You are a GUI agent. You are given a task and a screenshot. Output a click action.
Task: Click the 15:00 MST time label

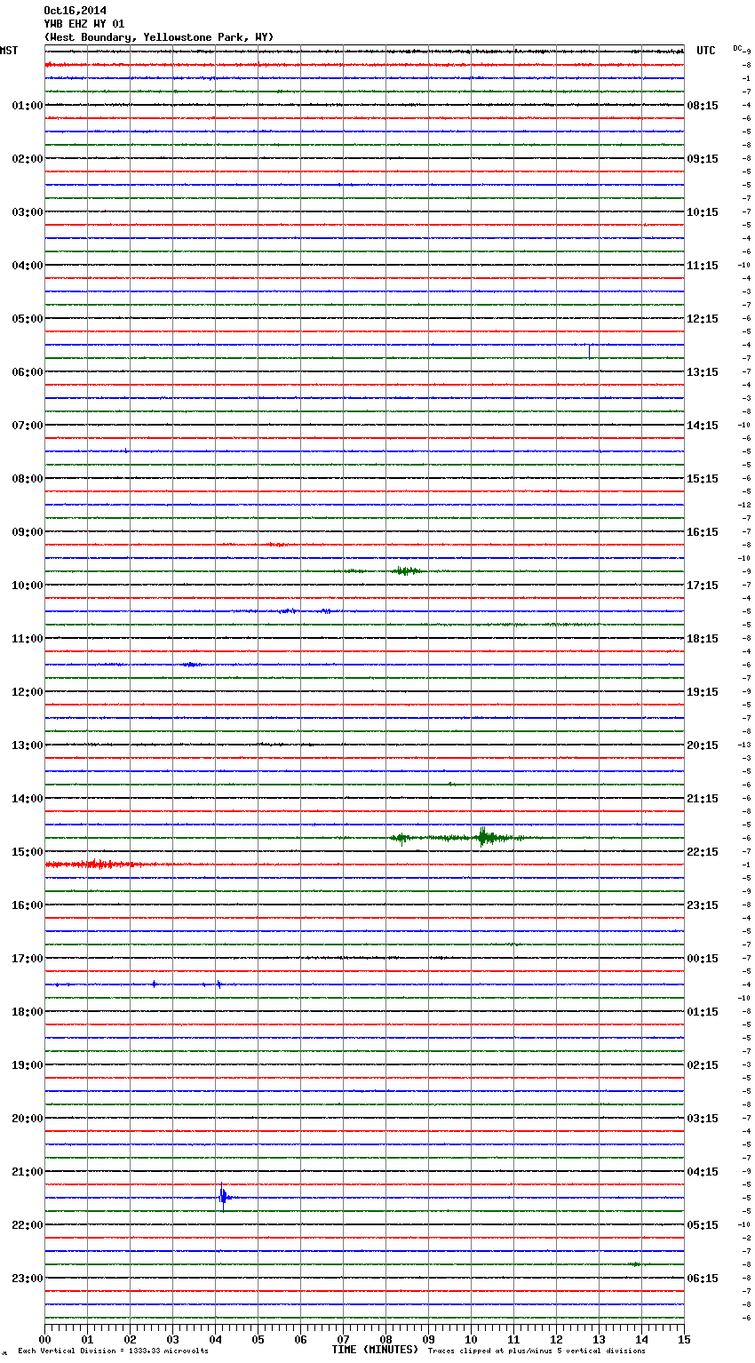(28, 852)
